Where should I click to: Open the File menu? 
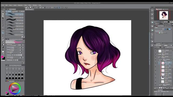tap(3, 5)
